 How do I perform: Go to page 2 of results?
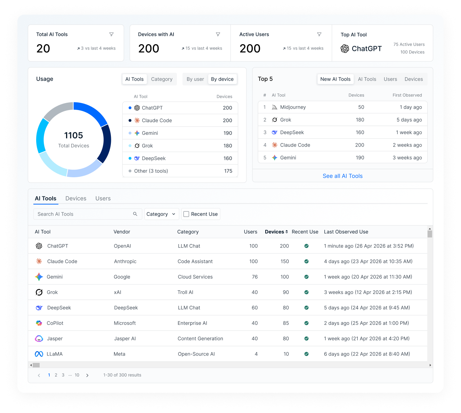tap(56, 375)
